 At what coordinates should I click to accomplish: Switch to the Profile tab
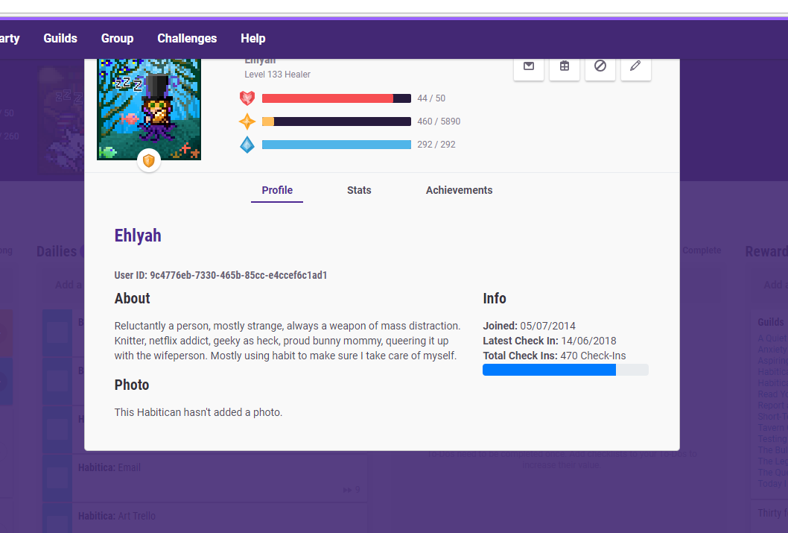277,191
